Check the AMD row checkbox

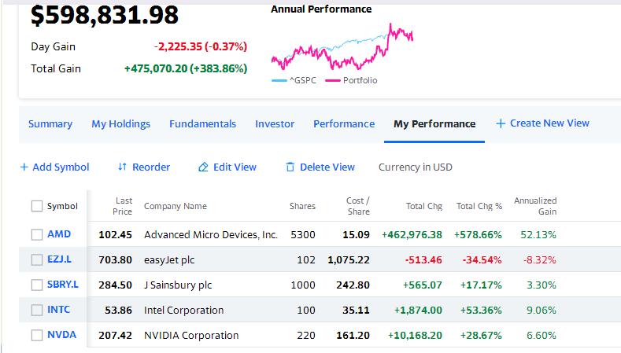37,234
